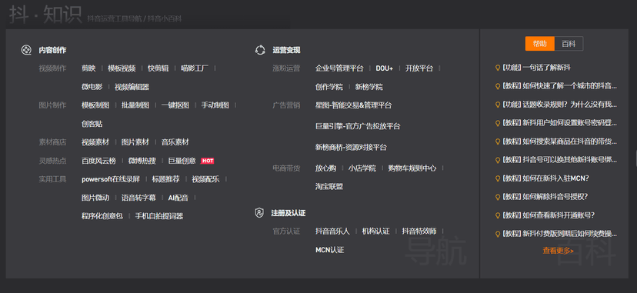This screenshot has height=293, width=637.
Task: Open the 程序化创意包 link
Action: (102, 216)
